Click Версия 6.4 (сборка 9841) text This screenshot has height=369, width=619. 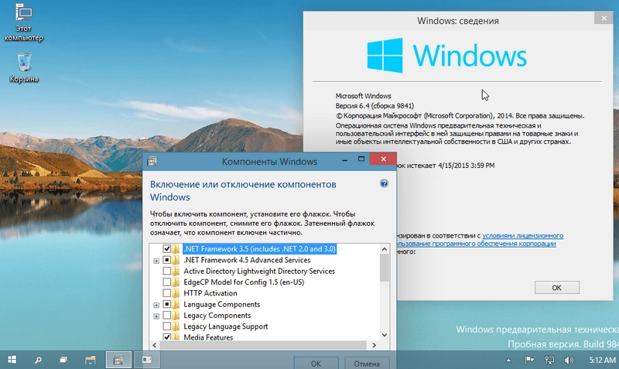point(374,106)
